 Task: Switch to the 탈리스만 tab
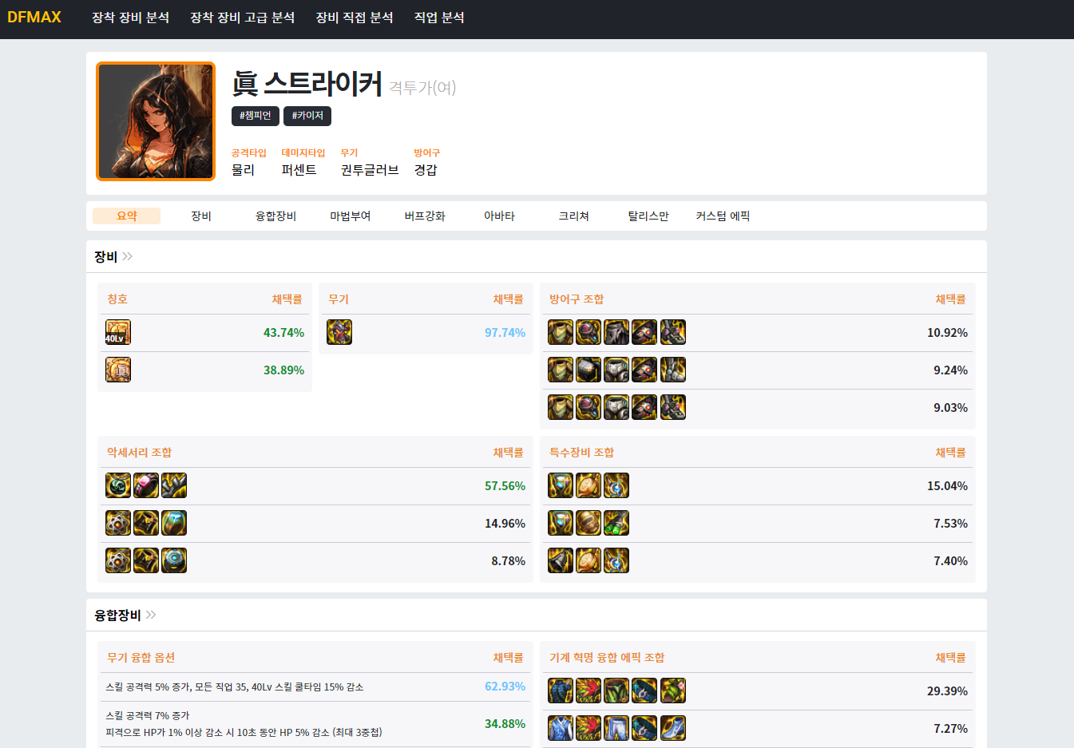click(x=648, y=216)
